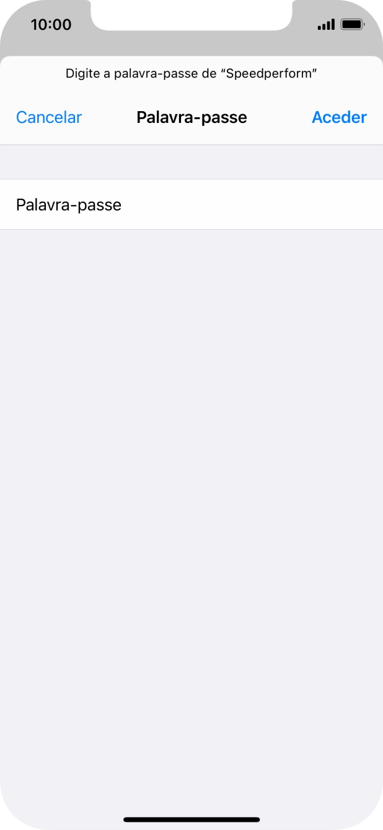383x830 pixels.
Task: Tap the home indicator bar at bottom
Action: 191,819
